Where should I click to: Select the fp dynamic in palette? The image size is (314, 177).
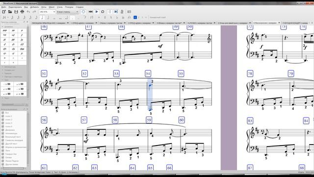pos(22,40)
